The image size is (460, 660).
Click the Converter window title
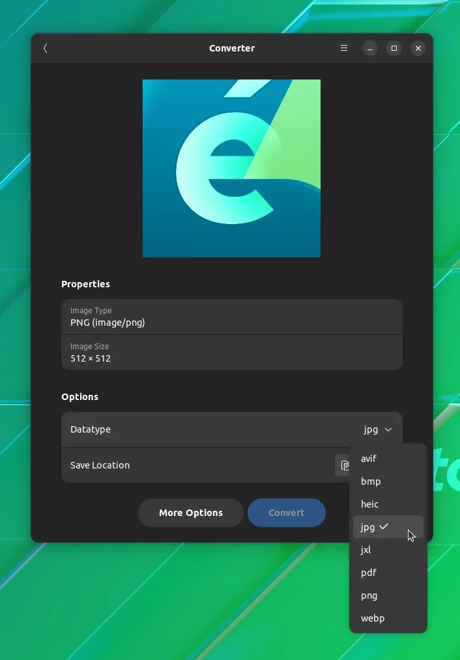coord(232,48)
